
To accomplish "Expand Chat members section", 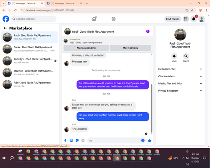I will [180, 76].
